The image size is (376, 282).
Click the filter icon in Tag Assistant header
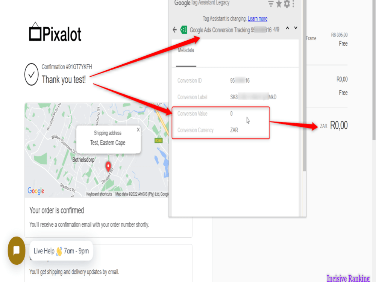(x=271, y=4)
